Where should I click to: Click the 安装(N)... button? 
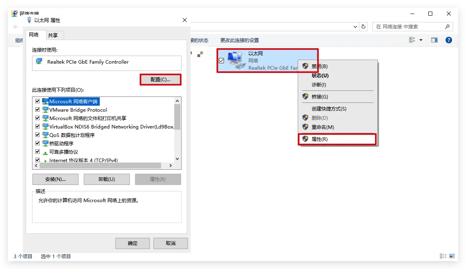(x=55, y=179)
